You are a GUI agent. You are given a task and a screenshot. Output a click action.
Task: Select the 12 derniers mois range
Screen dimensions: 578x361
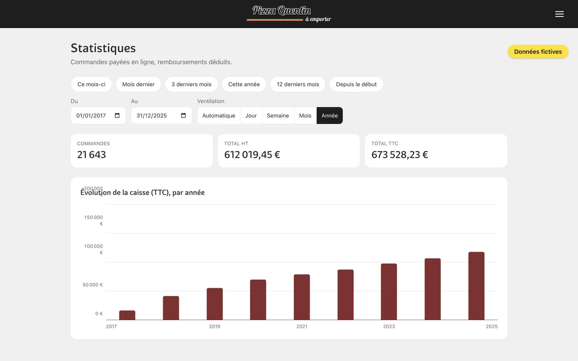click(x=298, y=84)
